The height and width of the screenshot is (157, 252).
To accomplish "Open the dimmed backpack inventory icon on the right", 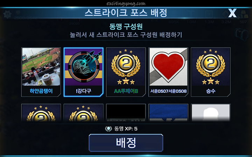I will 241,35.
